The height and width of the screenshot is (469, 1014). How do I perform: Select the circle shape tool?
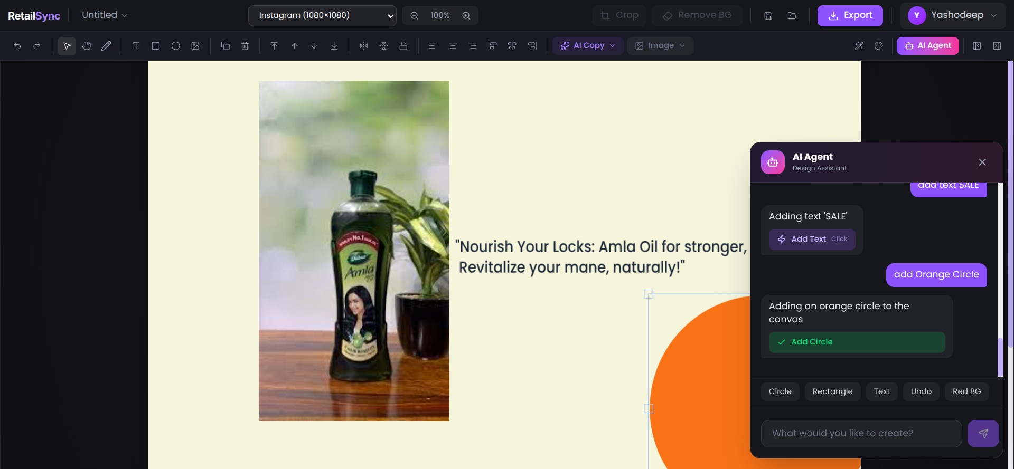point(176,46)
